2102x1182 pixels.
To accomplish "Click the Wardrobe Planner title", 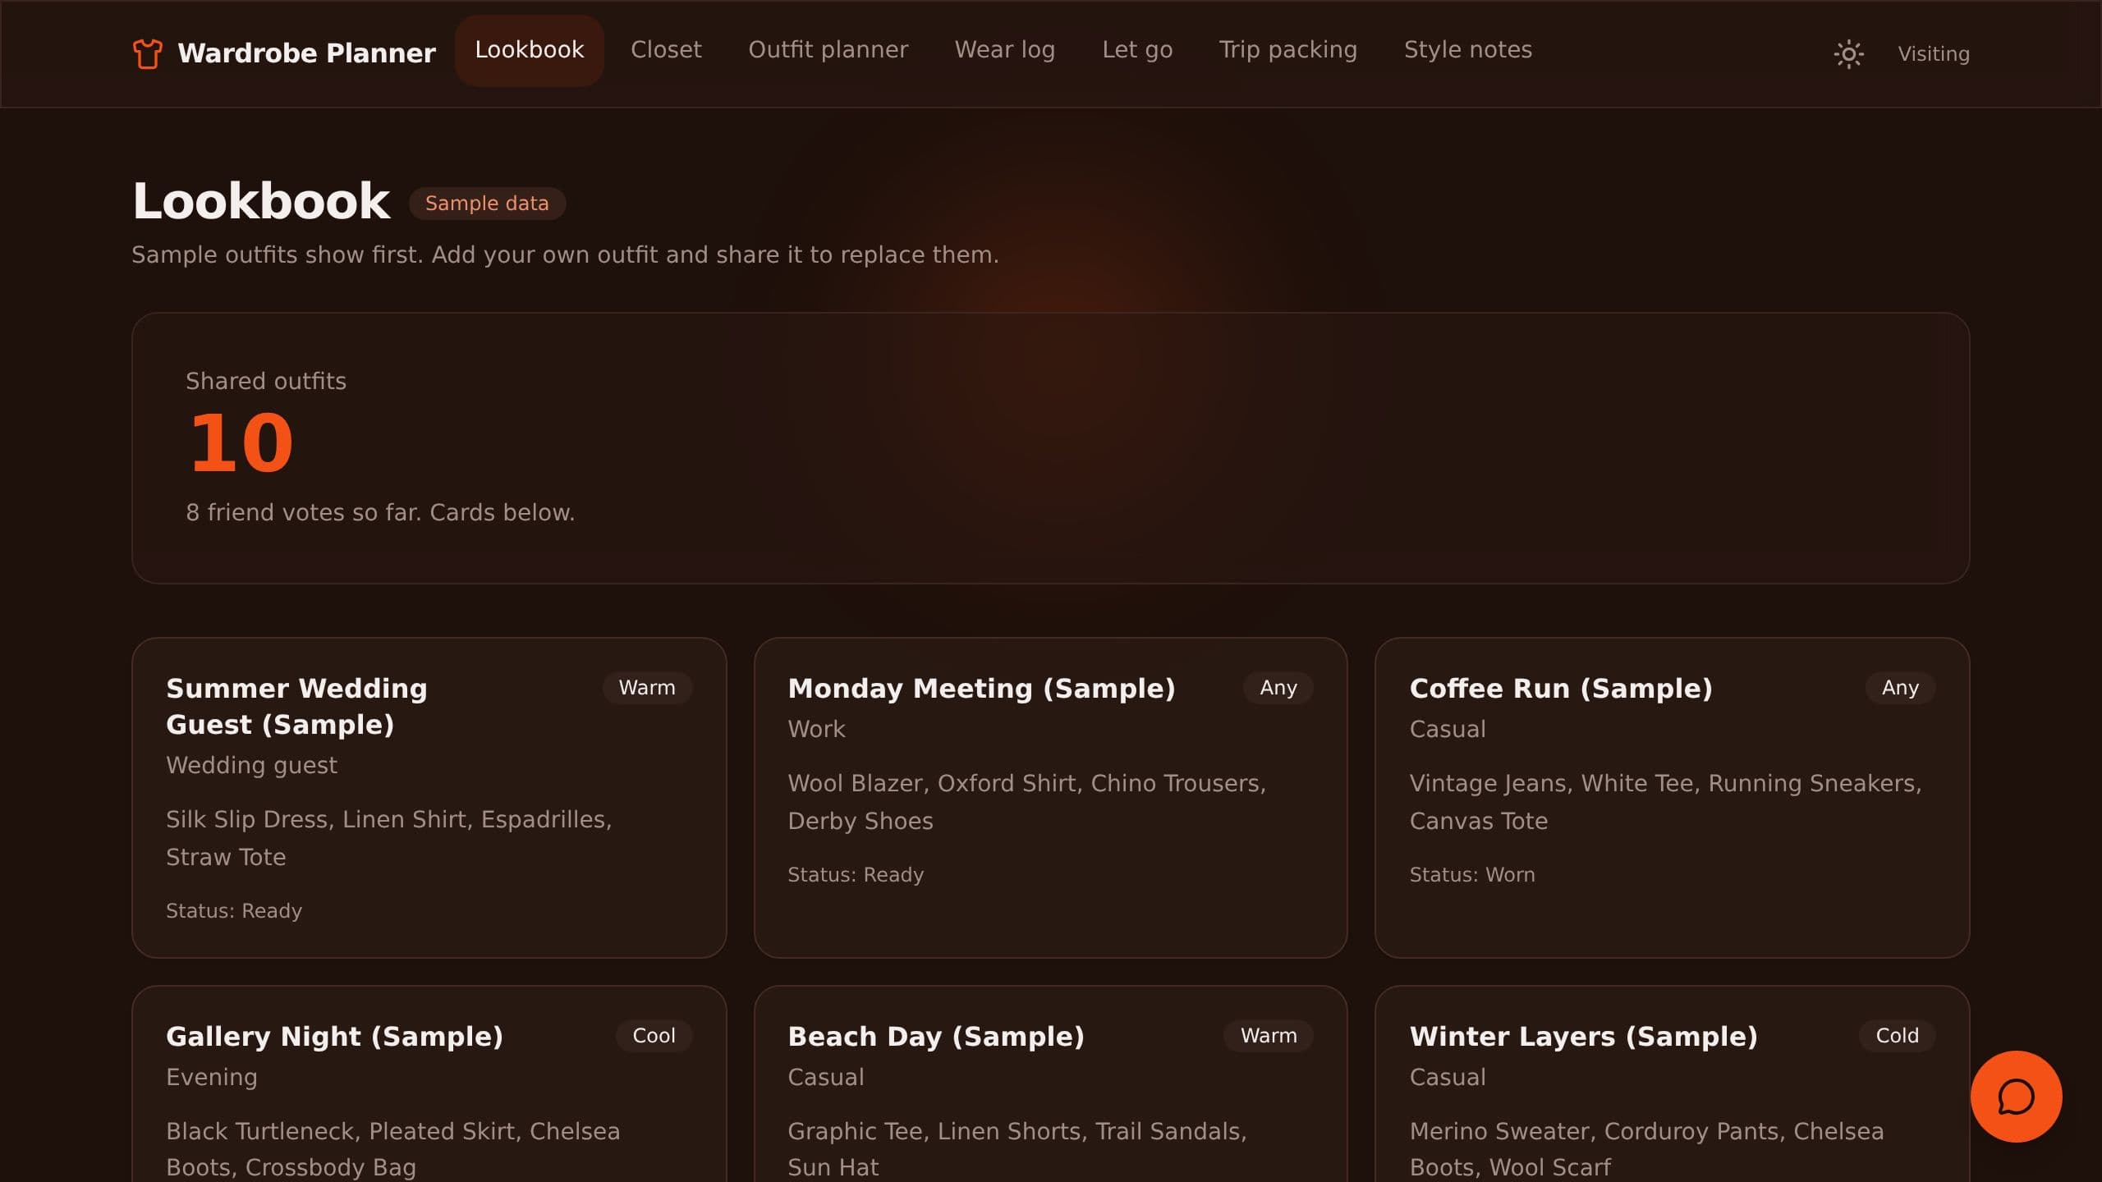I will (x=306, y=53).
